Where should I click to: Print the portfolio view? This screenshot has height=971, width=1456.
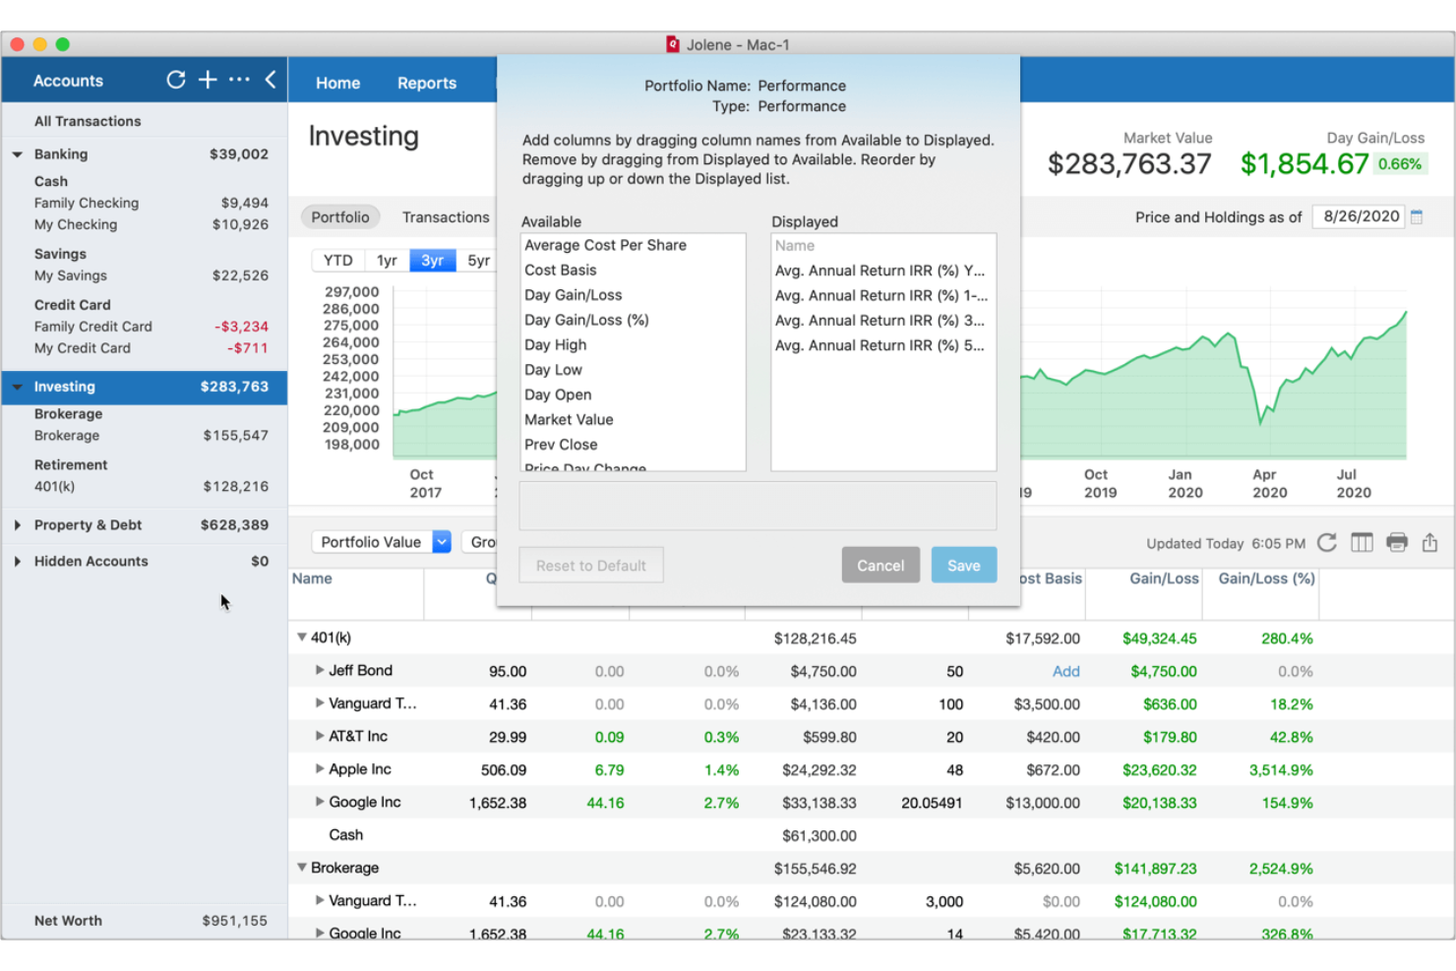(x=1397, y=542)
